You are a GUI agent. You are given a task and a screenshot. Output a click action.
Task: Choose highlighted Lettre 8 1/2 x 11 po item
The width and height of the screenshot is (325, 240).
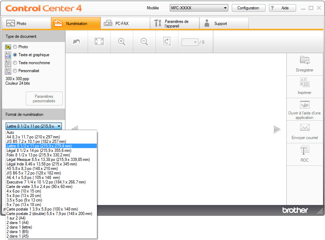click(x=51, y=146)
